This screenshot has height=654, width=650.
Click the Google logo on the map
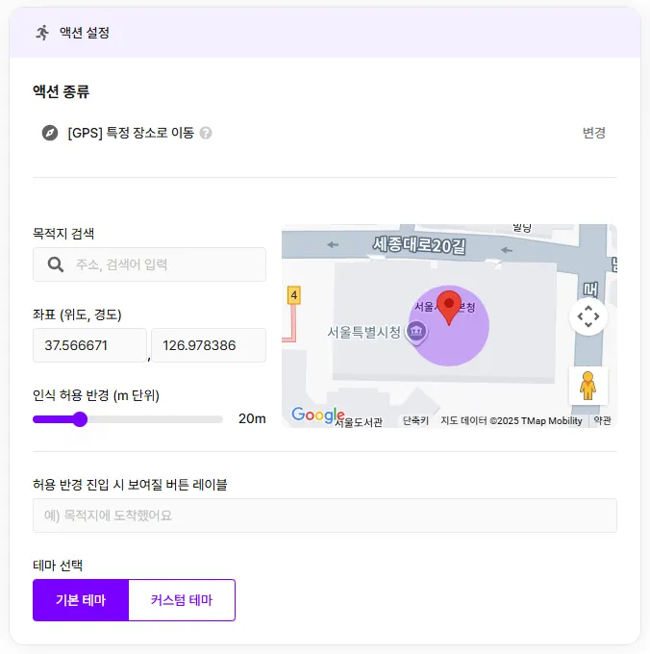(x=317, y=415)
